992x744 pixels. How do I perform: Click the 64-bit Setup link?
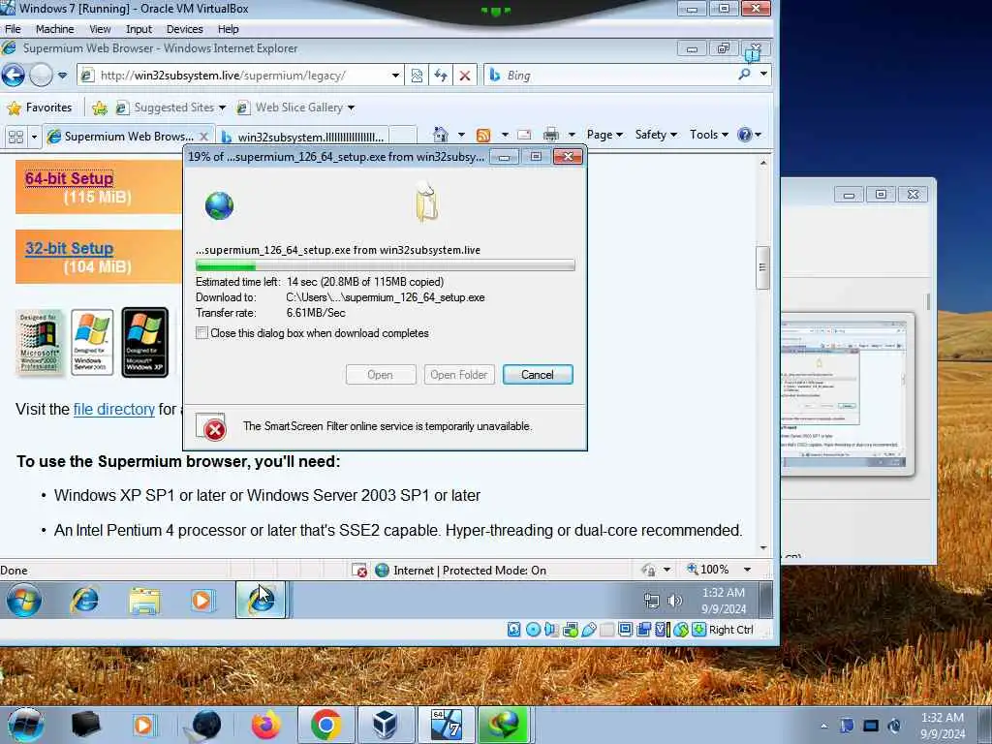69,178
